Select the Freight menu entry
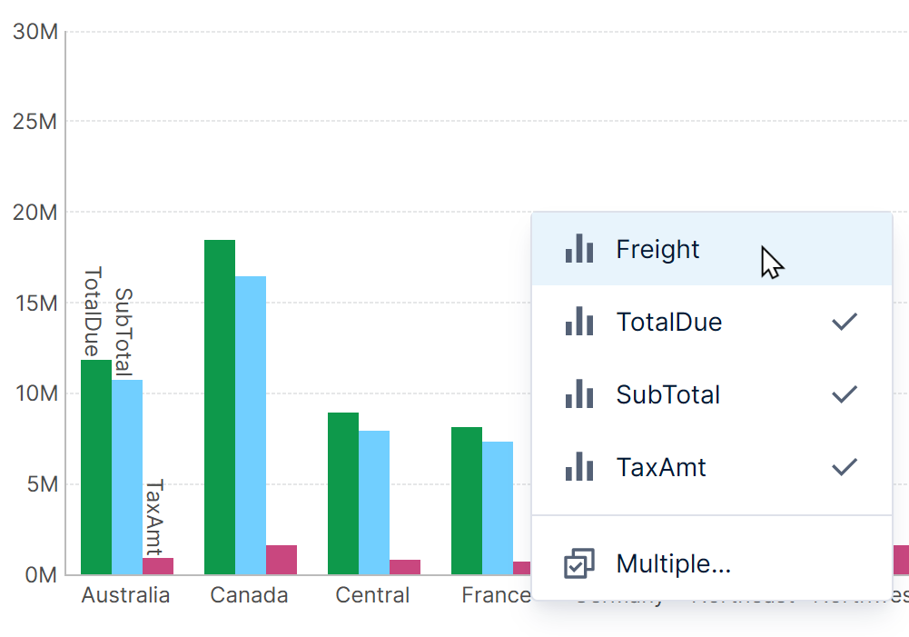 [657, 249]
